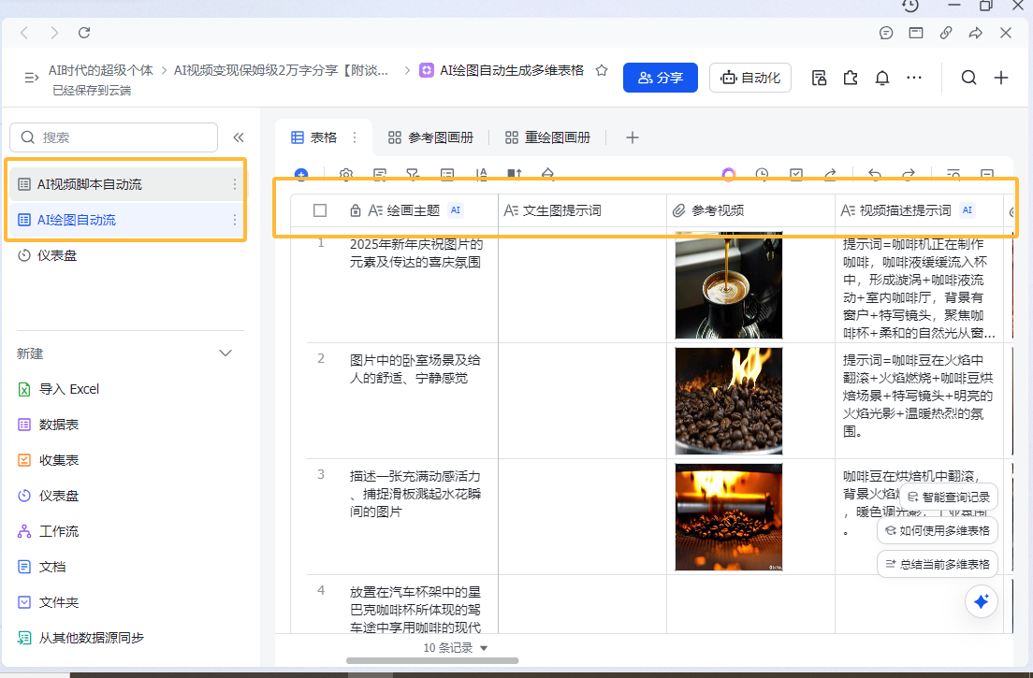Screen dimensions: 1033x678
Task: Switch to the 参考图画册 tab
Action: (431, 137)
